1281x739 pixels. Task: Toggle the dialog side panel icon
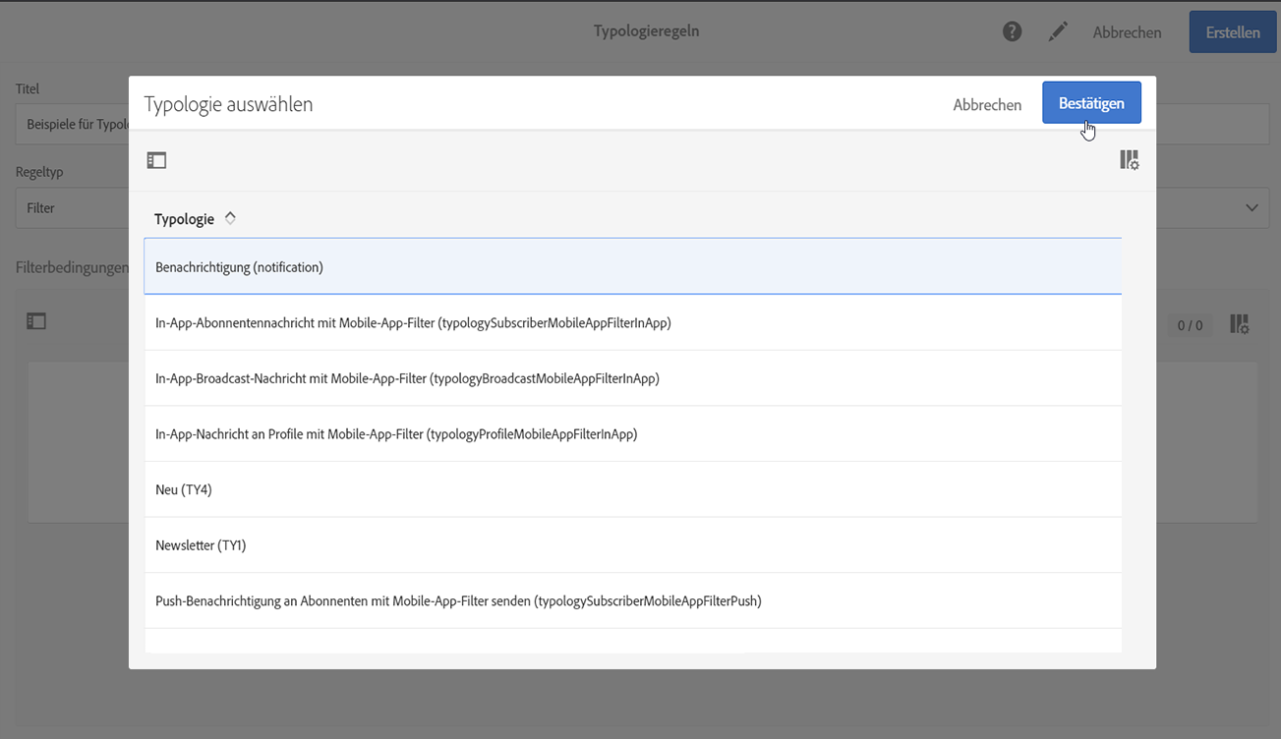[x=156, y=160]
